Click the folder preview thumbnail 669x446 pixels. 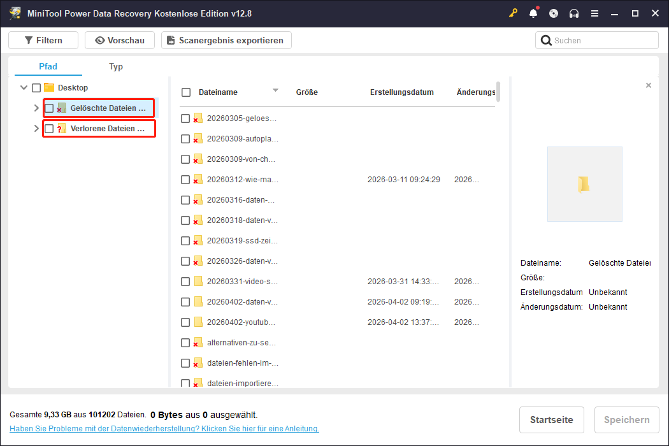pyautogui.click(x=584, y=184)
